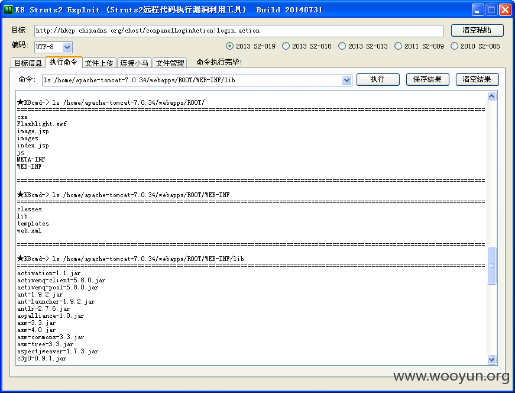Open the 文件上传 tab
This screenshot has width=515, height=393.
pos(99,63)
